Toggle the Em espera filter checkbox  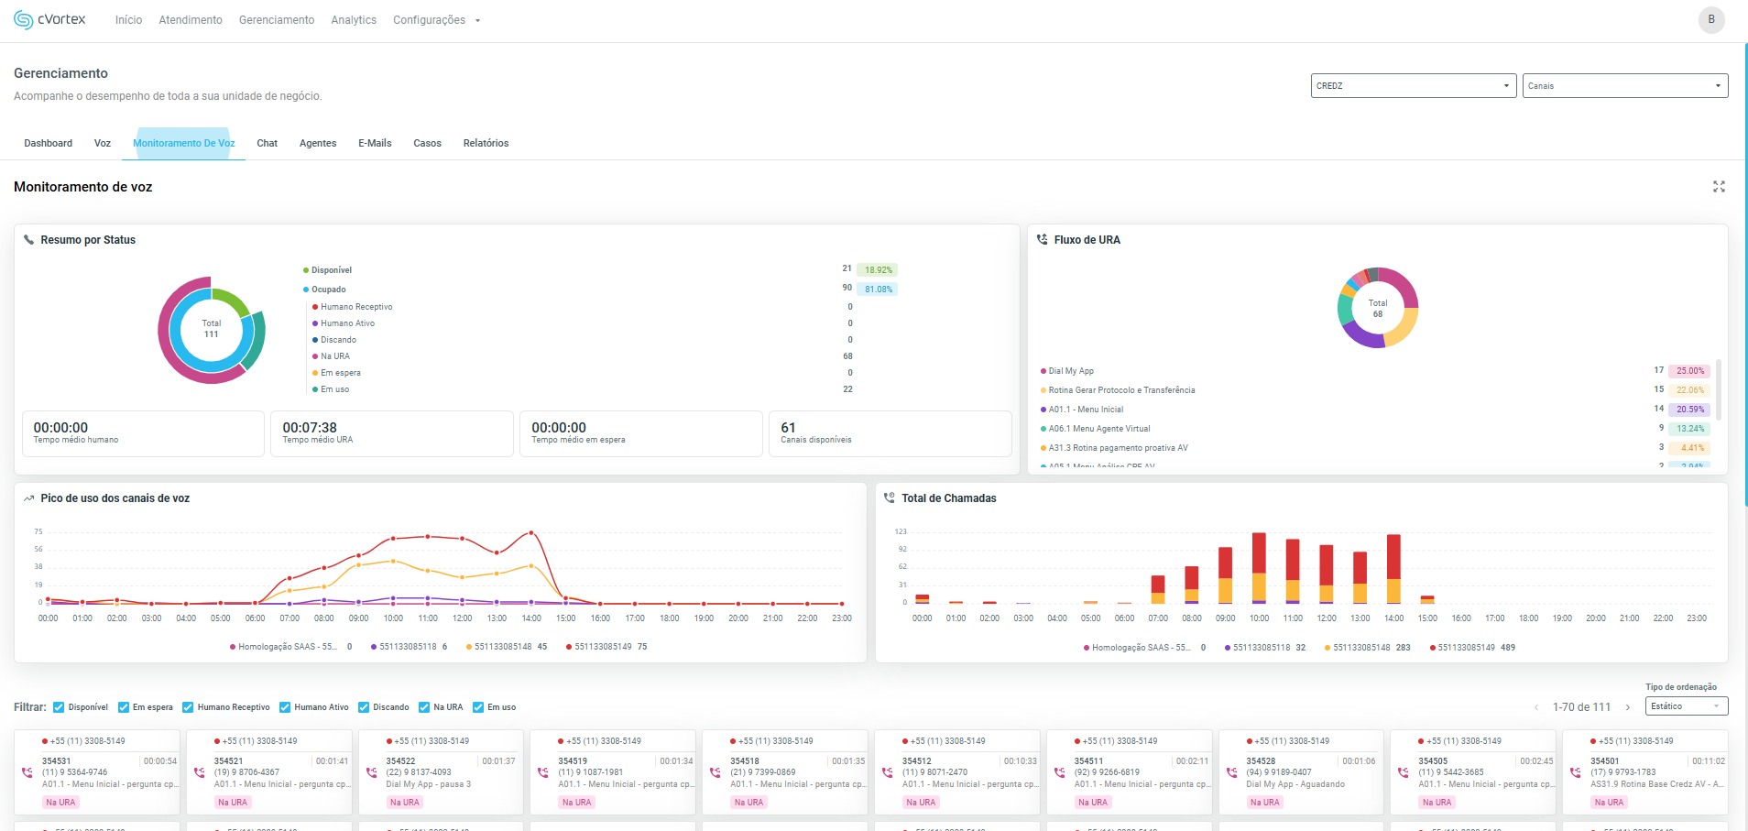click(x=124, y=707)
